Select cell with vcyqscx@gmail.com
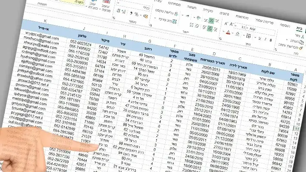This screenshot has width=306, height=172. click(42, 36)
